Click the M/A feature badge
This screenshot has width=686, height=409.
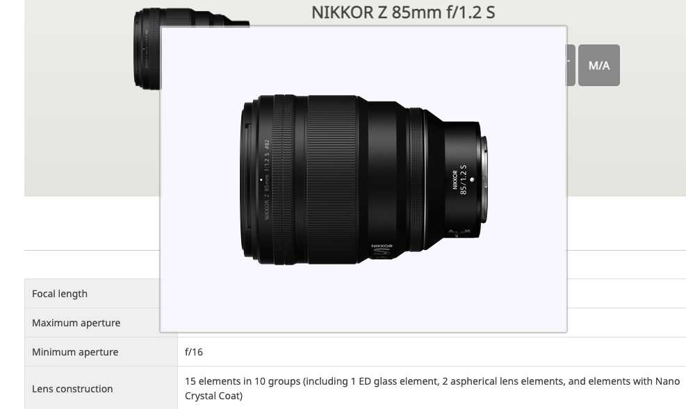click(599, 65)
